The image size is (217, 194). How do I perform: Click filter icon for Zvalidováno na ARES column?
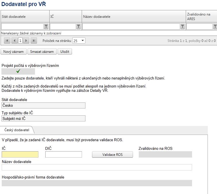[215, 26]
